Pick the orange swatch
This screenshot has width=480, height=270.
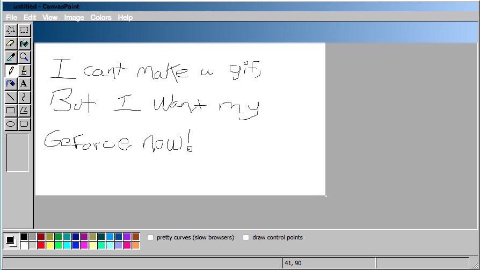point(136,245)
